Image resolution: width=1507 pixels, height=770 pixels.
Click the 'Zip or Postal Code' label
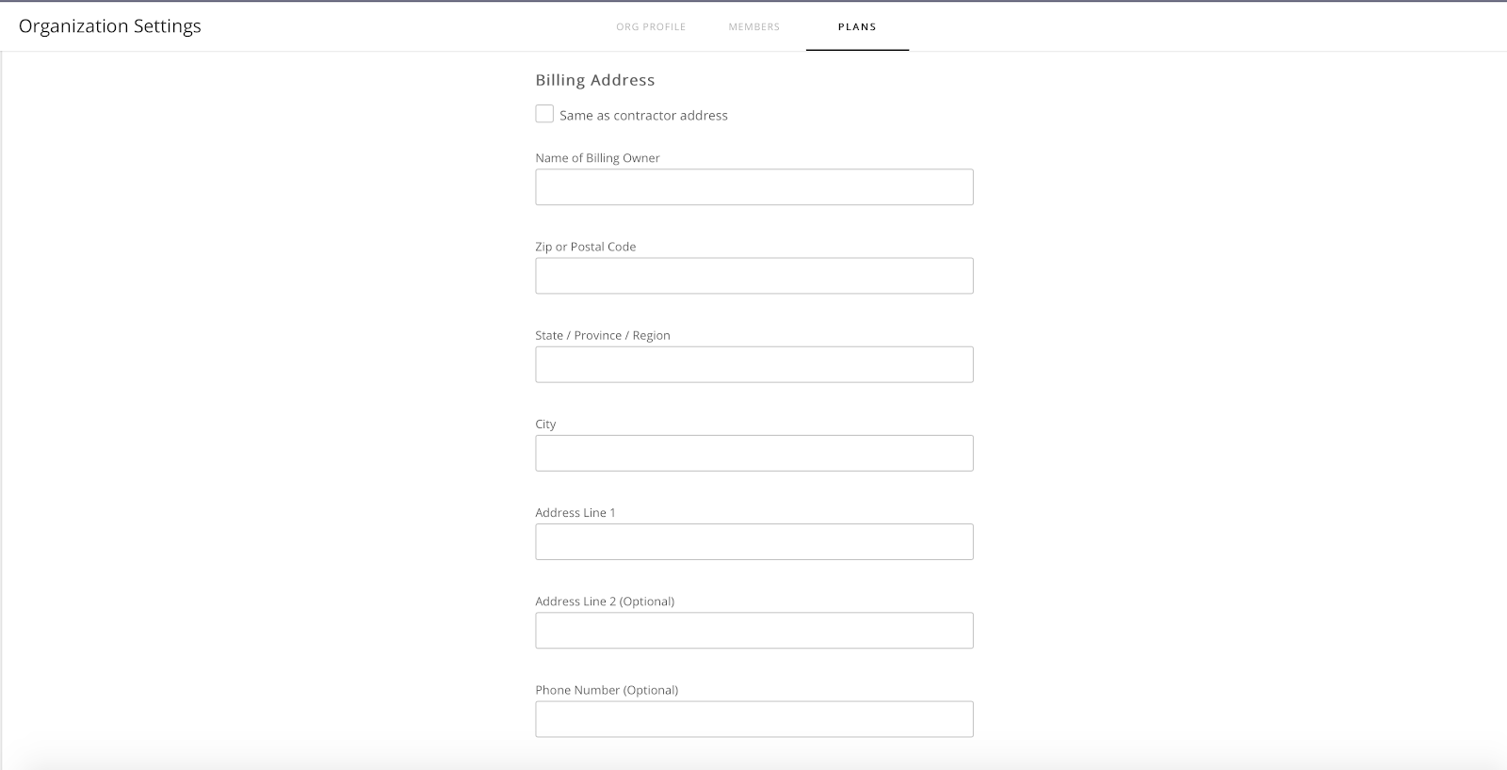(x=586, y=247)
